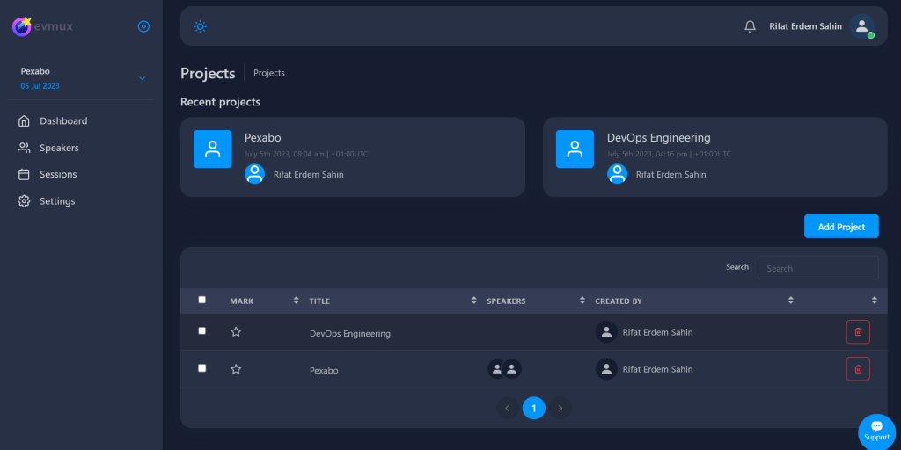Click Rifat Erdem Sahin name in header

pos(806,26)
